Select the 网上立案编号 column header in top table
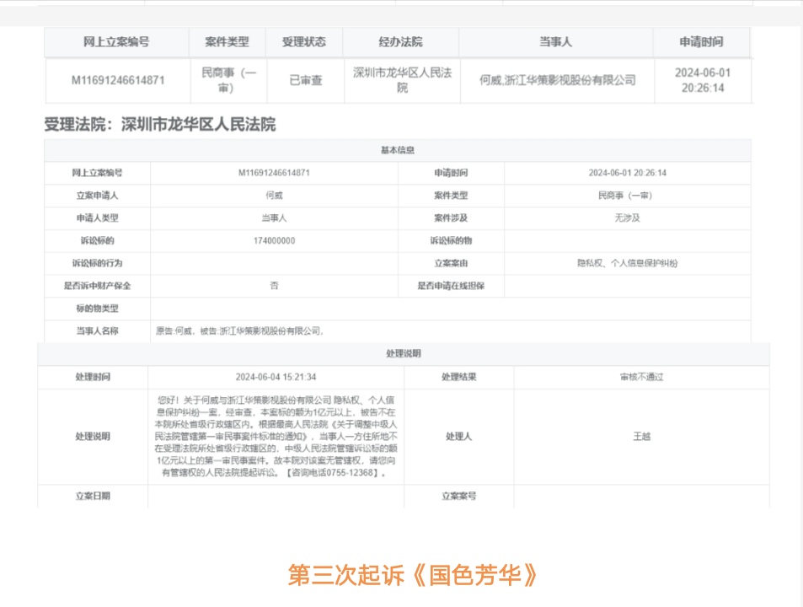Screen dimensions: 803x607 coord(116,42)
